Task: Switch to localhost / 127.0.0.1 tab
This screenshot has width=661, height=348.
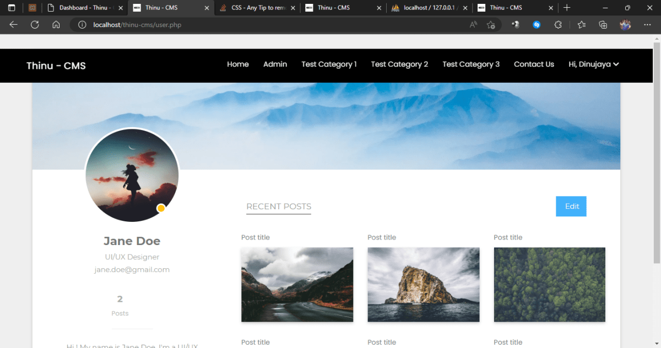Action: pos(430,8)
